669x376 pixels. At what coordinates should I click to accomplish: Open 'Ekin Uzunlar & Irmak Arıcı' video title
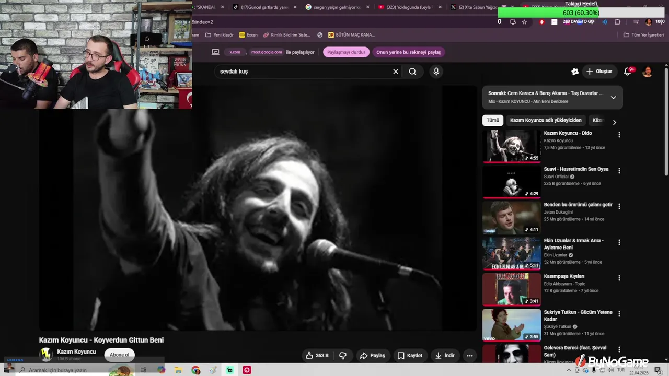tap(574, 244)
